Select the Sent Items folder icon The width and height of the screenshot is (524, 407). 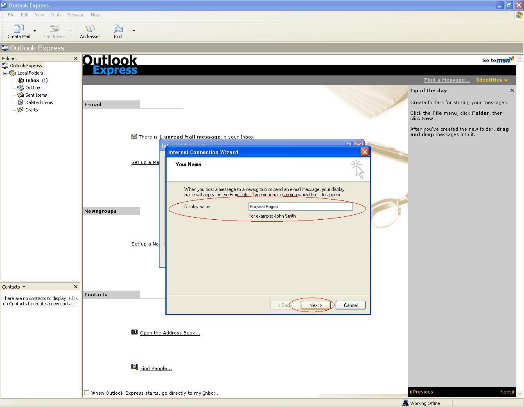coord(20,95)
